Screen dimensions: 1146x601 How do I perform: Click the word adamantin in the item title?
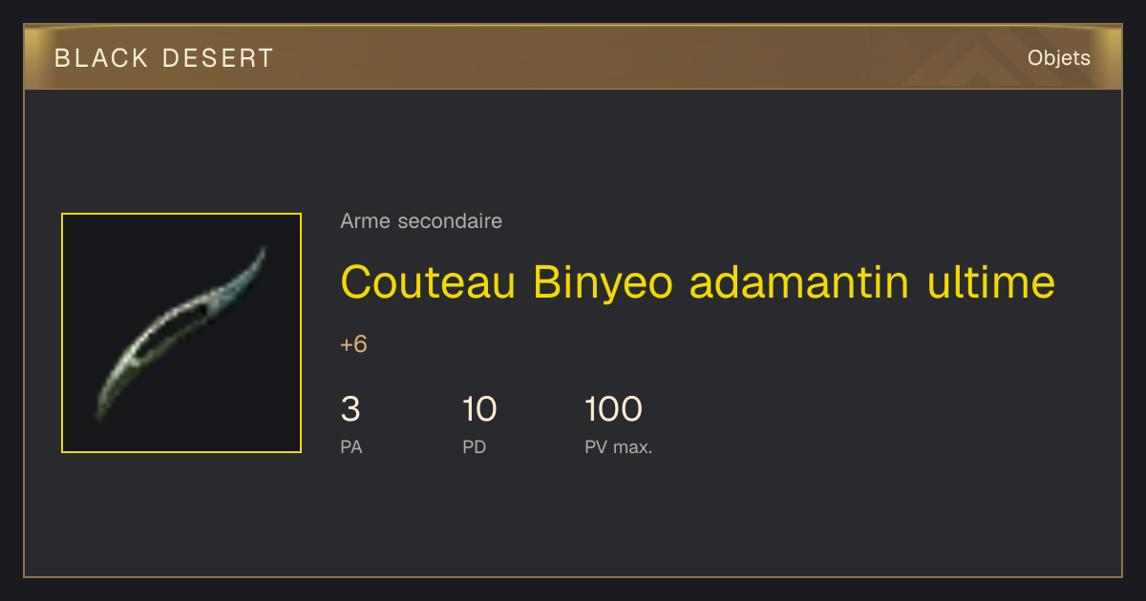coord(799,282)
